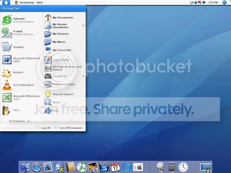Open iPhoto camera icon in dock
The height and width of the screenshot is (173, 231).
pyautogui.click(x=93, y=167)
